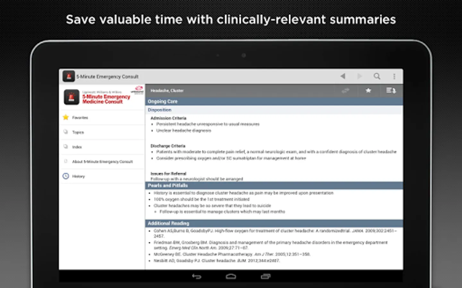Click the Cohen AS JAMA reference

click(275, 233)
